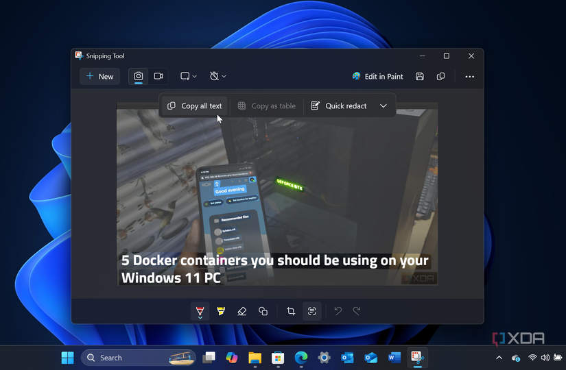This screenshot has width=566, height=370.
Task: Click the Redo arrow
Action: coord(357,311)
